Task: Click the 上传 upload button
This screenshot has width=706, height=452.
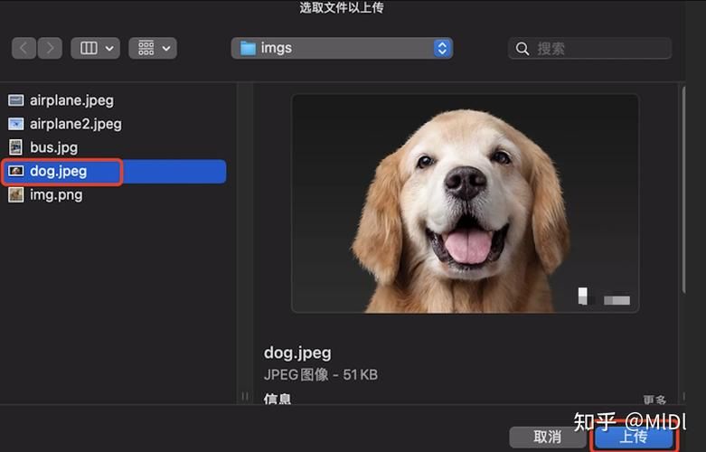Action: pyautogui.click(x=634, y=437)
